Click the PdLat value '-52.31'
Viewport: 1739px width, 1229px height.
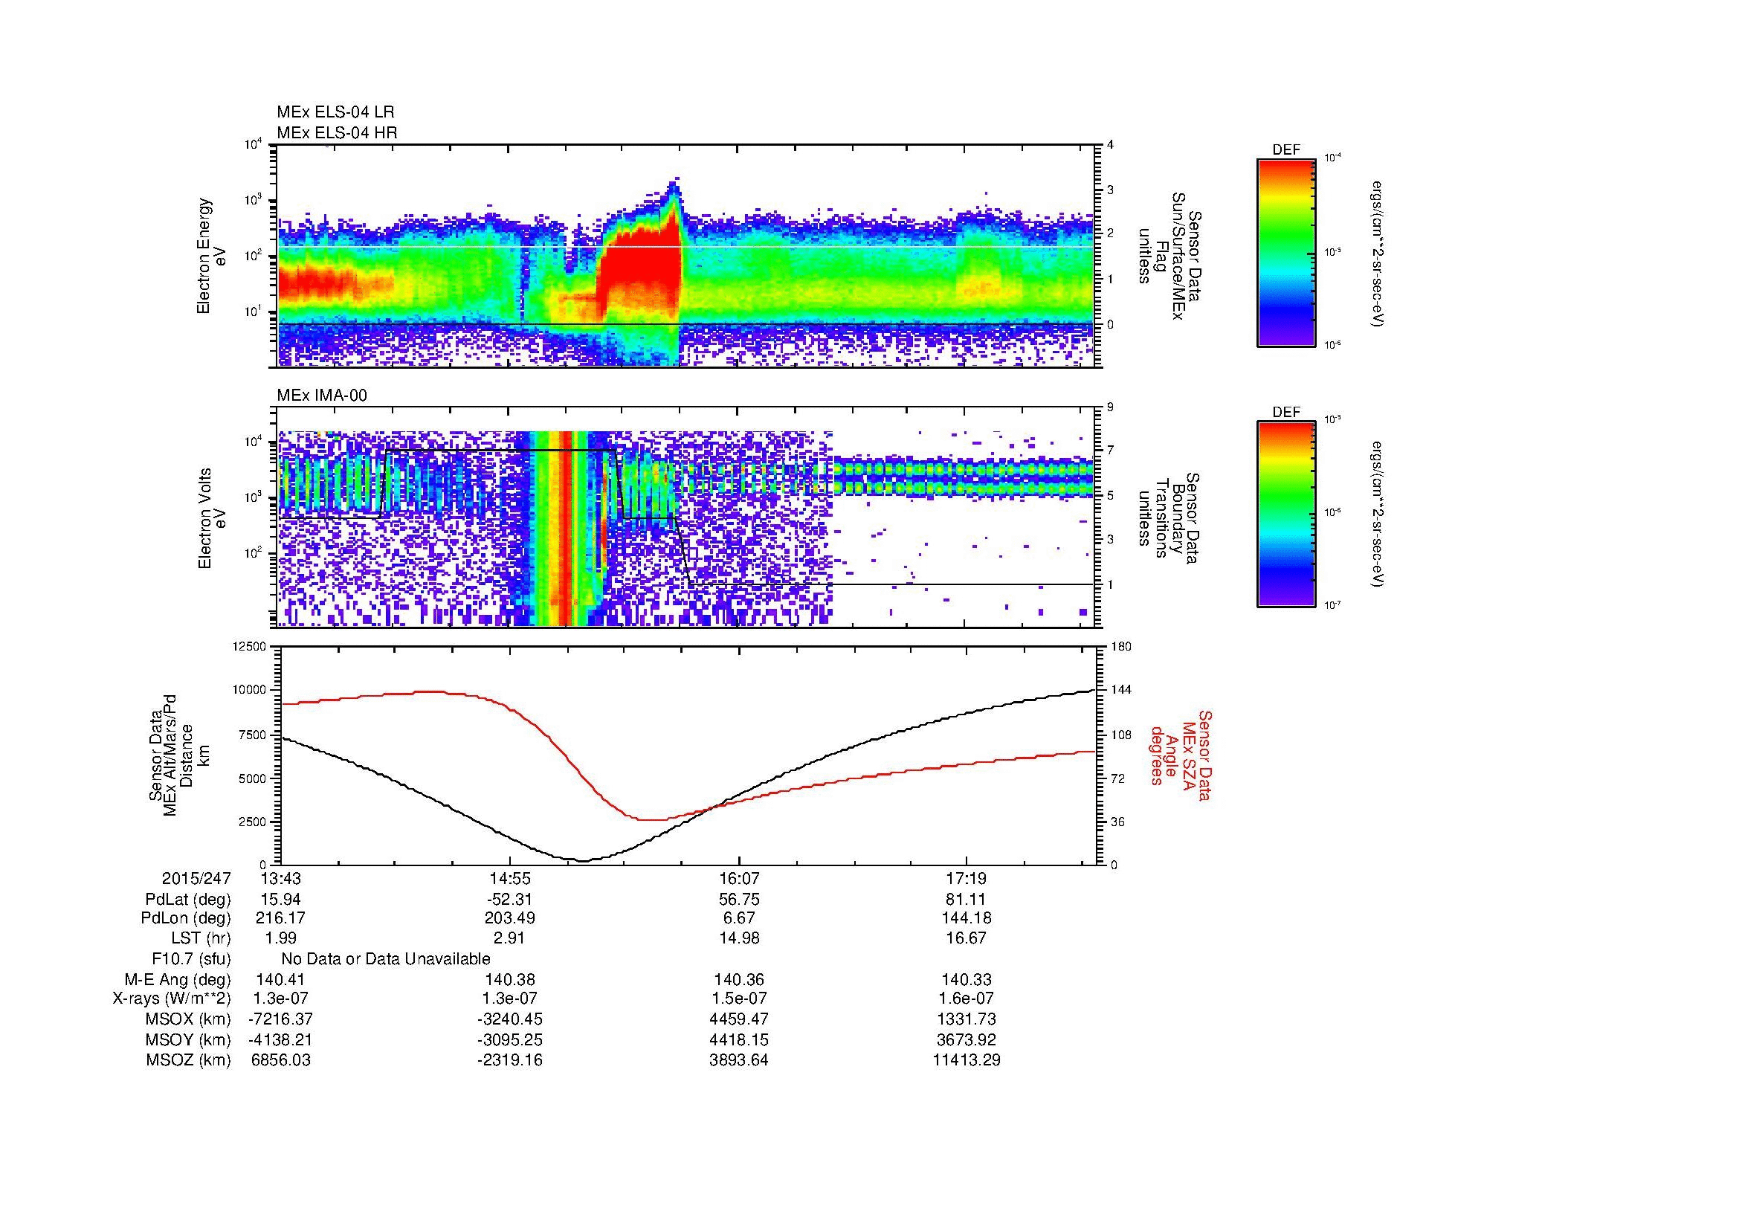click(x=510, y=900)
